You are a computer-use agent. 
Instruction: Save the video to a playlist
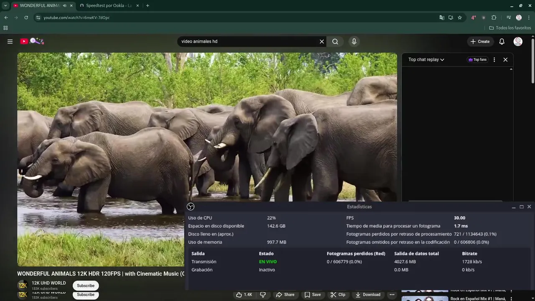313,295
